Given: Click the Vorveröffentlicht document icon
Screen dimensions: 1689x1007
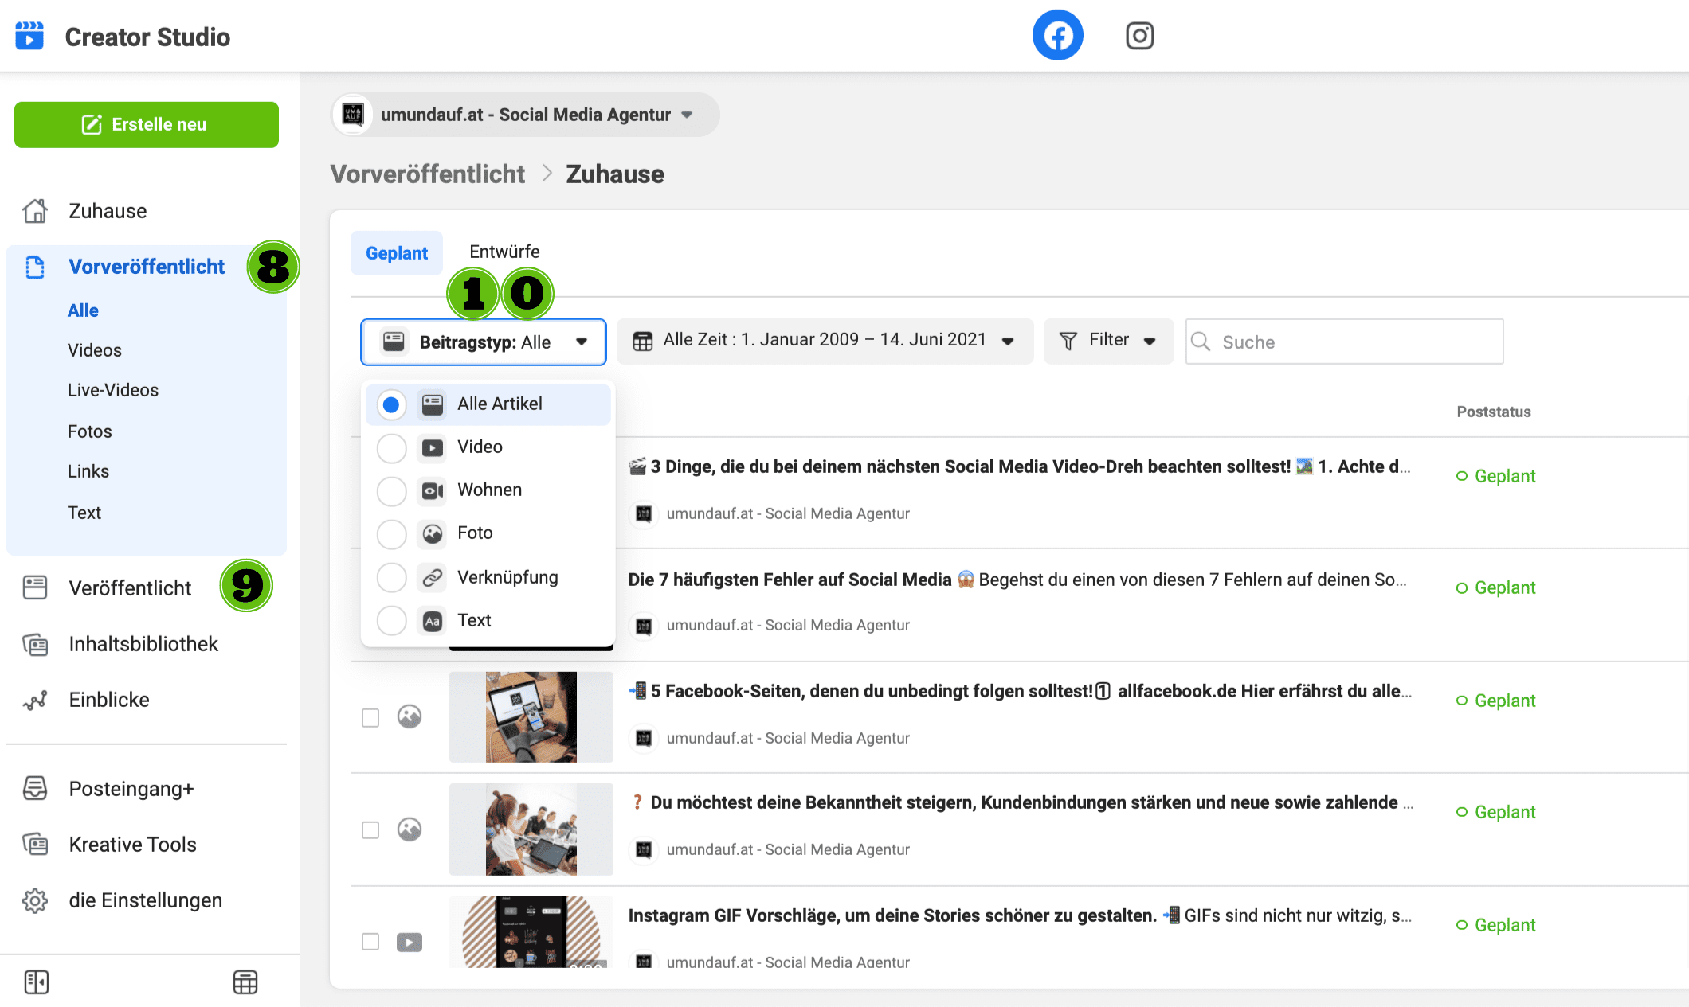Looking at the screenshot, I should 35,267.
